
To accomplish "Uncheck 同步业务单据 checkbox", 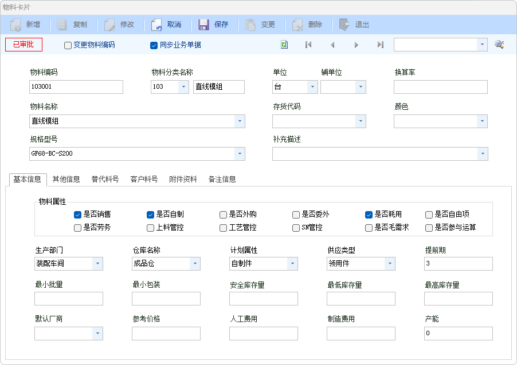I will coord(154,45).
